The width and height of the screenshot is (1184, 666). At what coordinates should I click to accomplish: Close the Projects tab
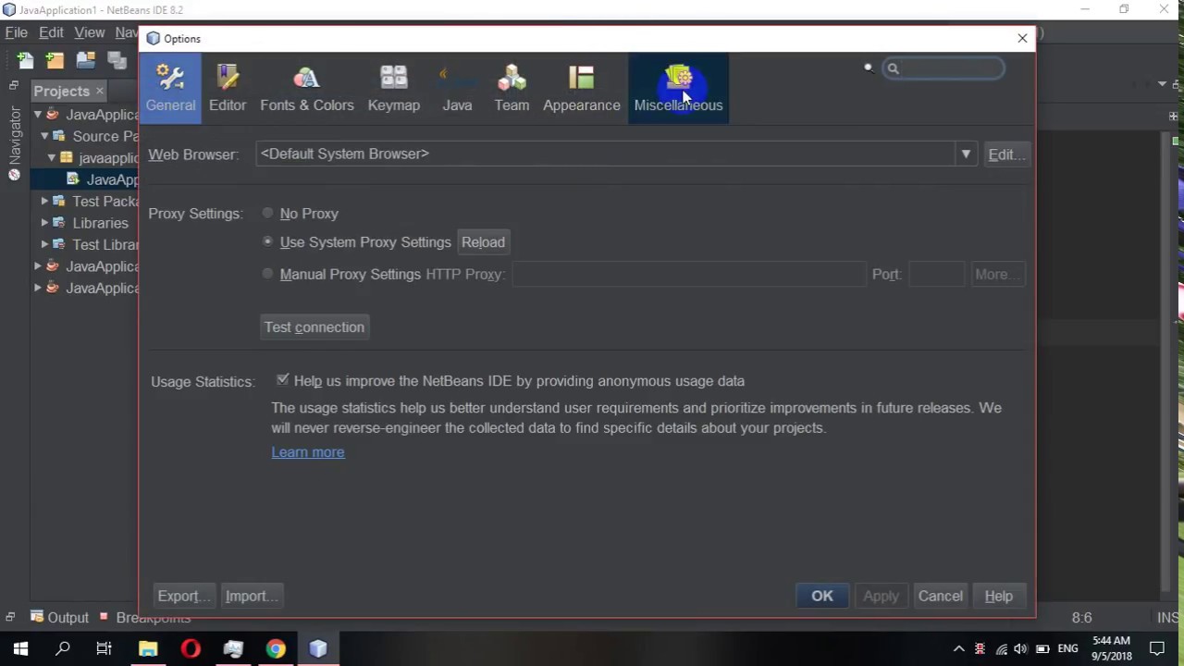pos(99,91)
